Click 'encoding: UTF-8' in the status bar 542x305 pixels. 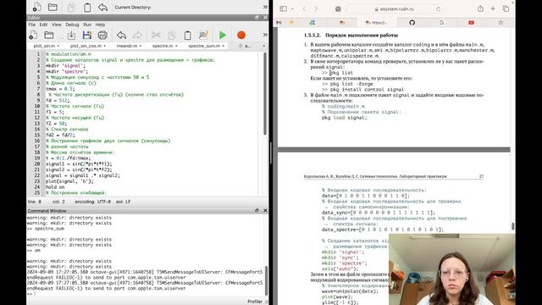(x=92, y=202)
